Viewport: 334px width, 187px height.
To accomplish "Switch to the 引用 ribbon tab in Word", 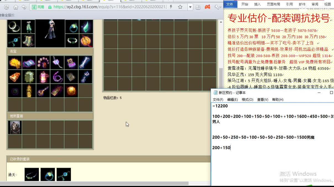I will click(x=289, y=4).
